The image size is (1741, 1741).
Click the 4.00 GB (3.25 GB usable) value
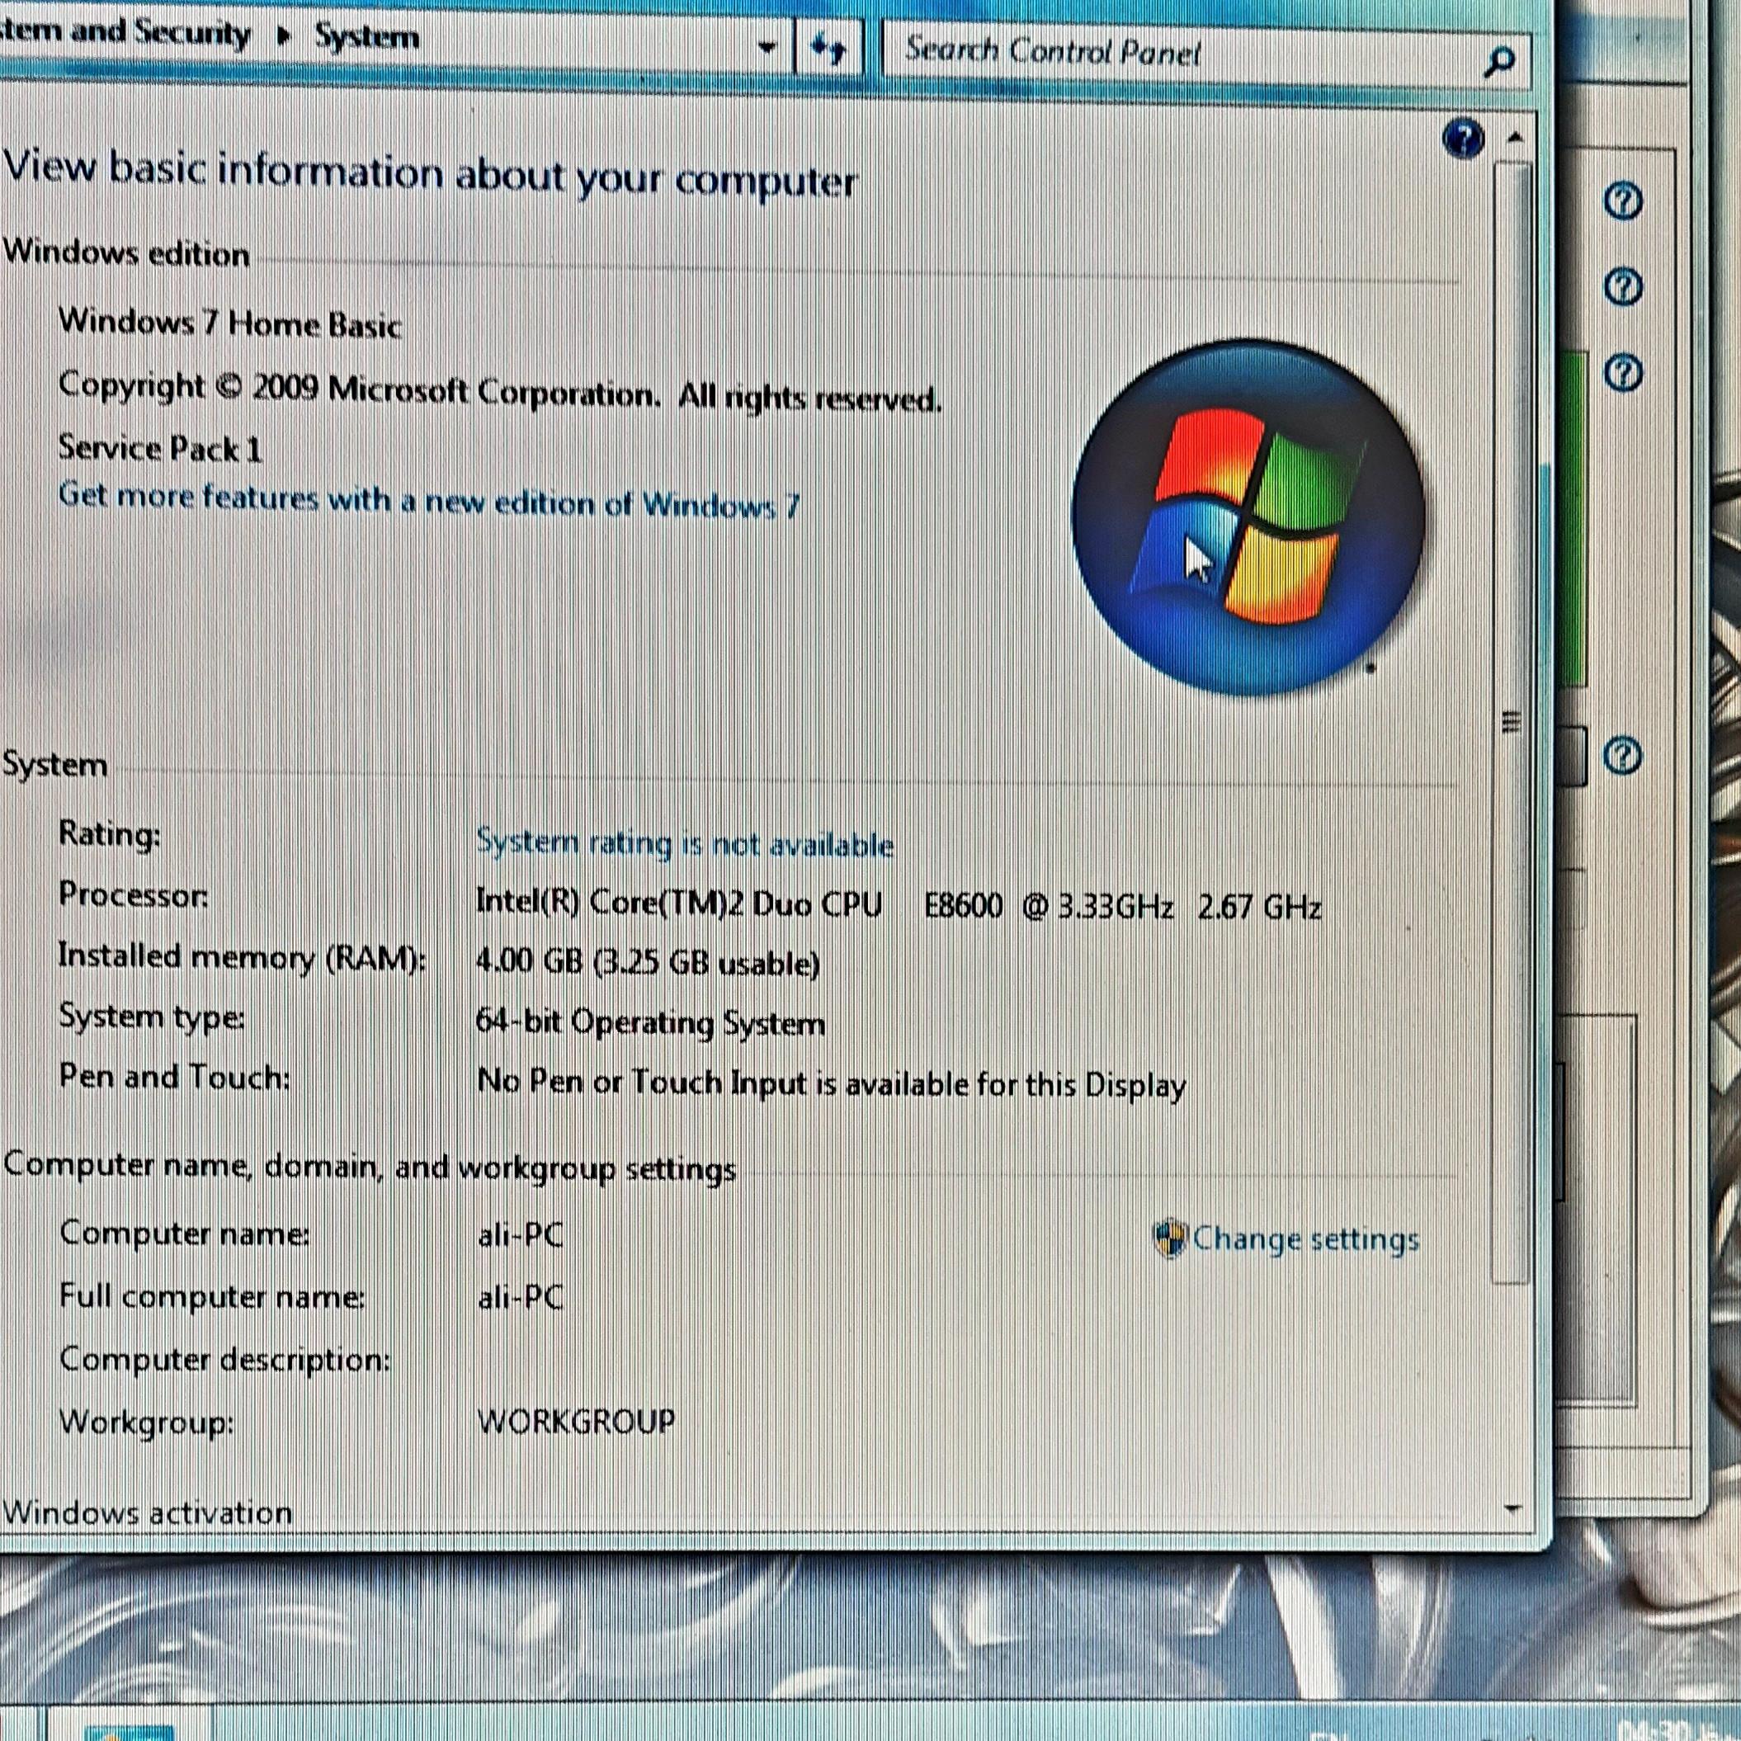647,963
